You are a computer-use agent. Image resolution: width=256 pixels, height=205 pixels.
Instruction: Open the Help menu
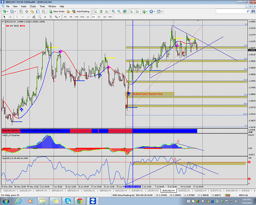62,7
